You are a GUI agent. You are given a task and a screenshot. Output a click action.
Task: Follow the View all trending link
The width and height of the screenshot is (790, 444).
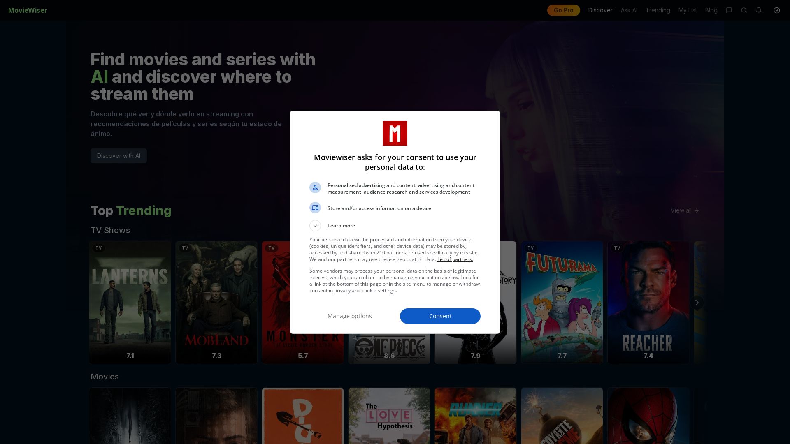[x=685, y=210]
